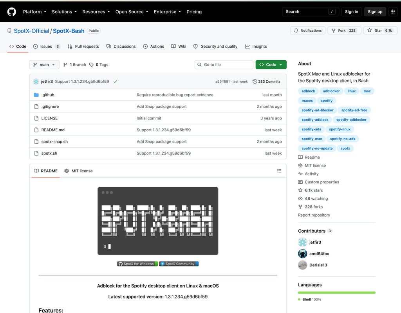The image size is (401, 313).
Task: Open Security and quality tab
Action: (215, 46)
